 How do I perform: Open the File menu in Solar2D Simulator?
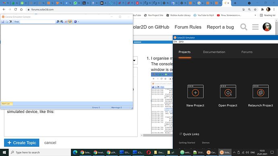click(x=175, y=41)
